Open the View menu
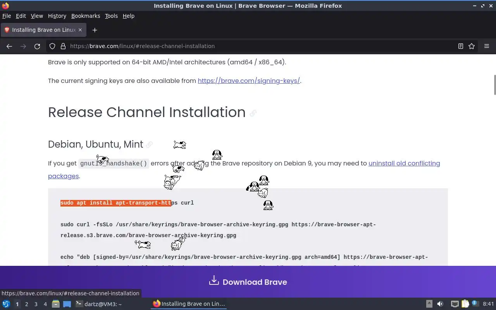 (37, 16)
